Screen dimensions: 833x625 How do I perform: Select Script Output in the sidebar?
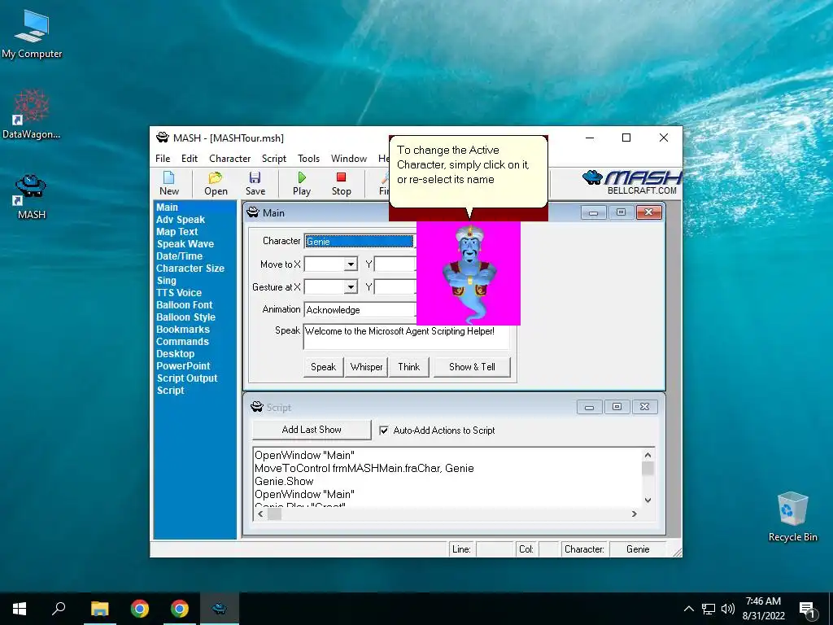[x=187, y=378]
